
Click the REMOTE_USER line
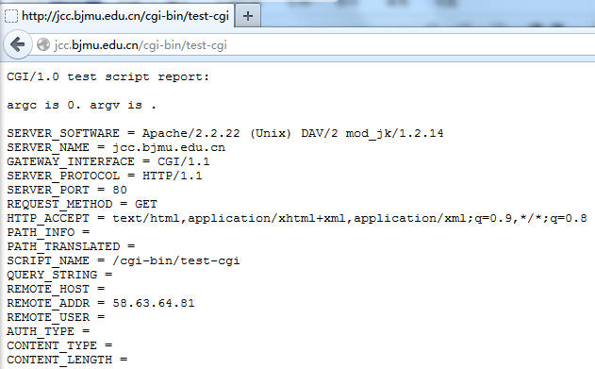(x=56, y=317)
